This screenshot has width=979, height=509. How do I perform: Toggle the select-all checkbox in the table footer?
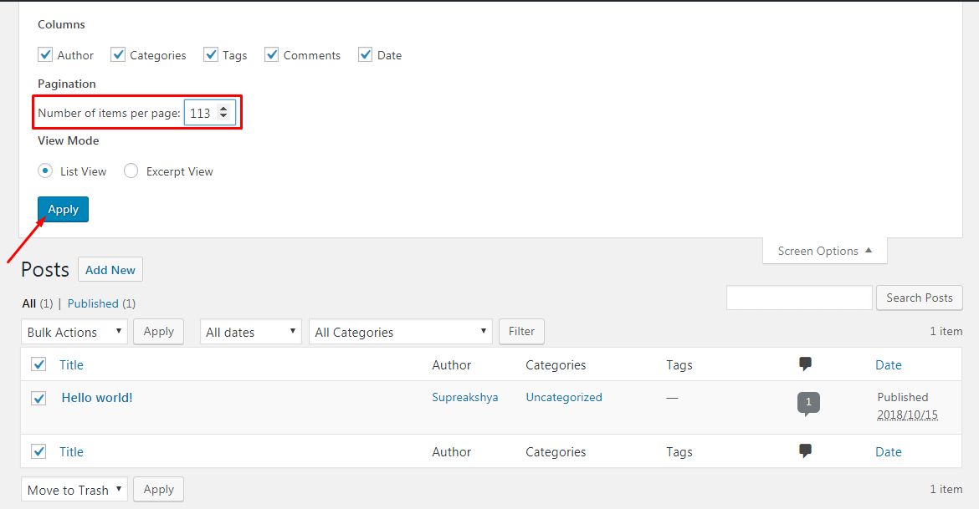pos(38,451)
